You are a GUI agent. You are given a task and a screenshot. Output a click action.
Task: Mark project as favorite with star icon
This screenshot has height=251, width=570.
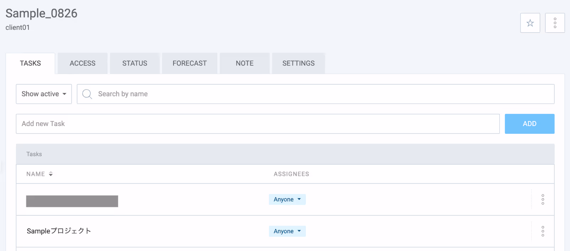click(530, 23)
